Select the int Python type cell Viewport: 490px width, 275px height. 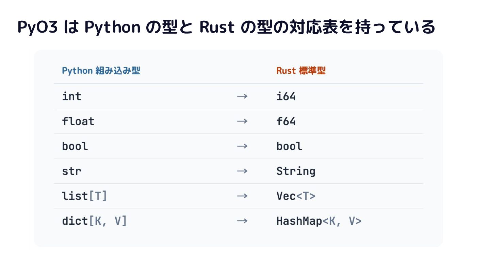pyautogui.click(x=71, y=96)
